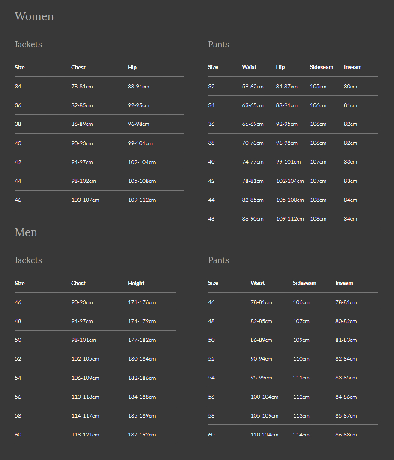Click the Men's Pants table title
The width and height of the screenshot is (394, 460).
pyautogui.click(x=218, y=260)
